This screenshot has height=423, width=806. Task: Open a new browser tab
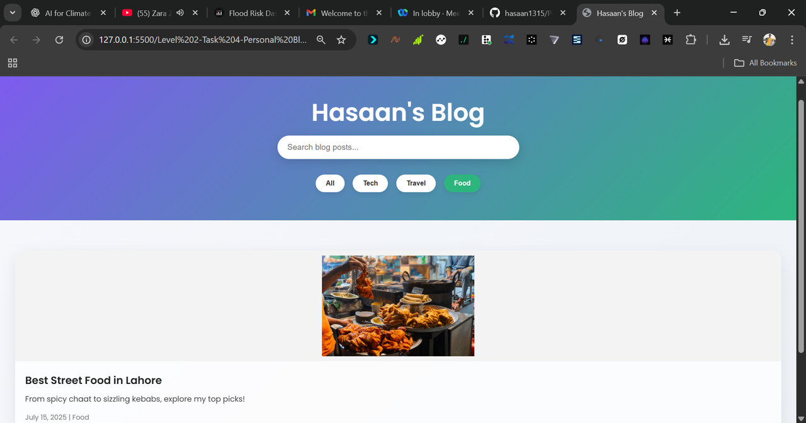point(677,13)
